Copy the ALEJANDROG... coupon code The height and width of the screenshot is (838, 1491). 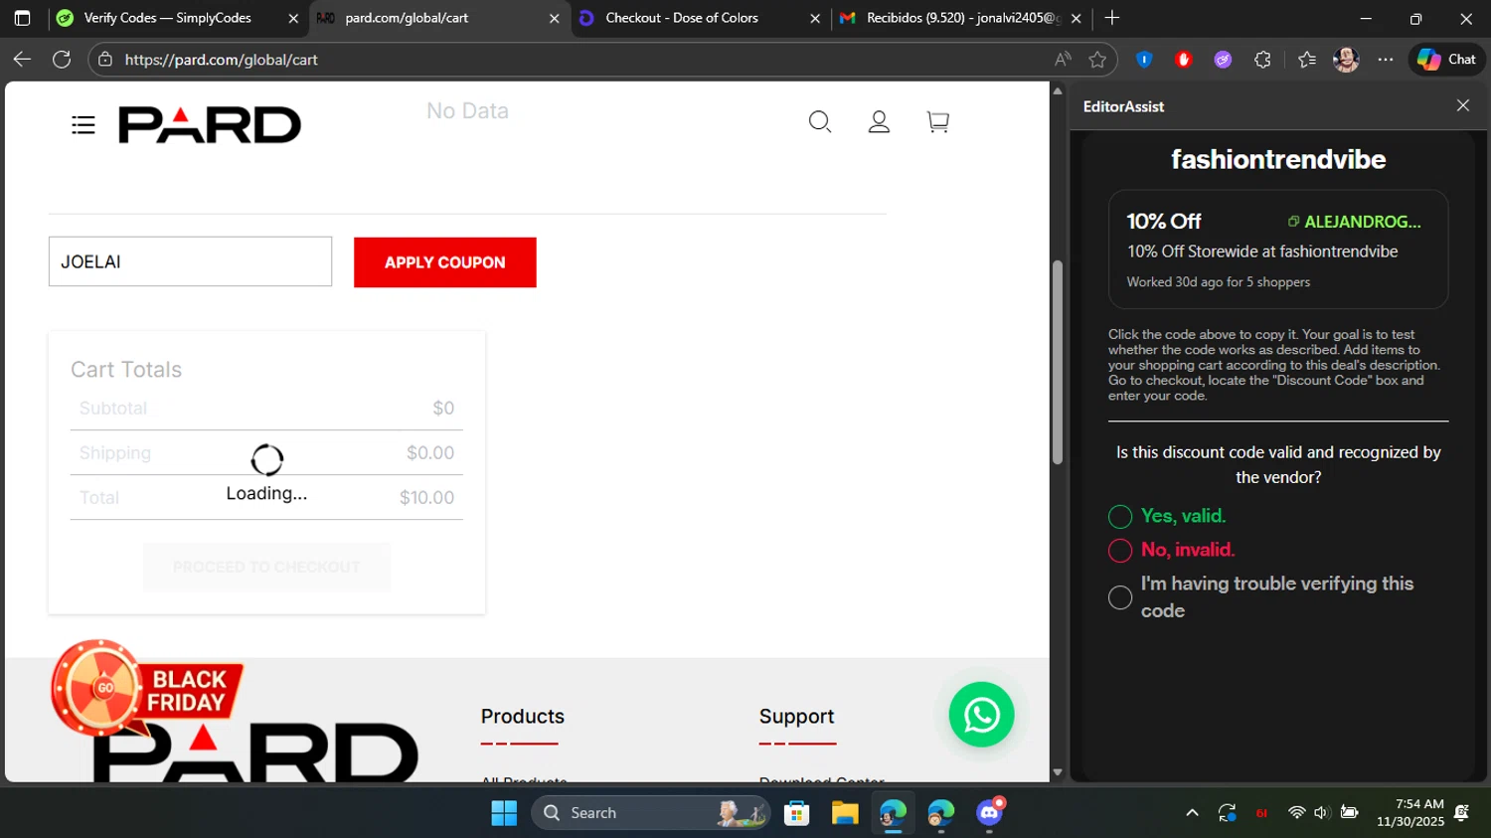[1354, 222]
